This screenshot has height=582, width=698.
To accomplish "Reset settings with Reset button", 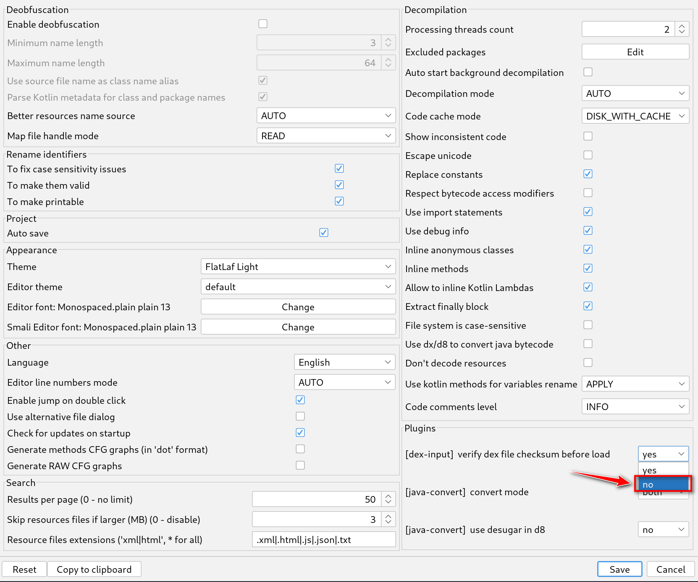I will coord(24,569).
